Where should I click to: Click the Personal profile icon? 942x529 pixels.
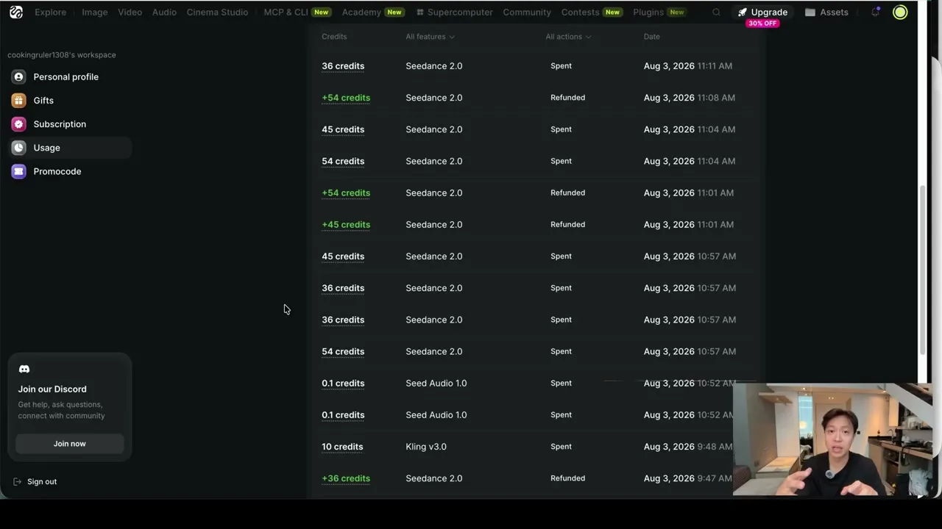tap(18, 76)
